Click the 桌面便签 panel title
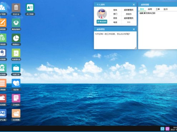The width and height of the screenshot is (177, 132). [101, 29]
